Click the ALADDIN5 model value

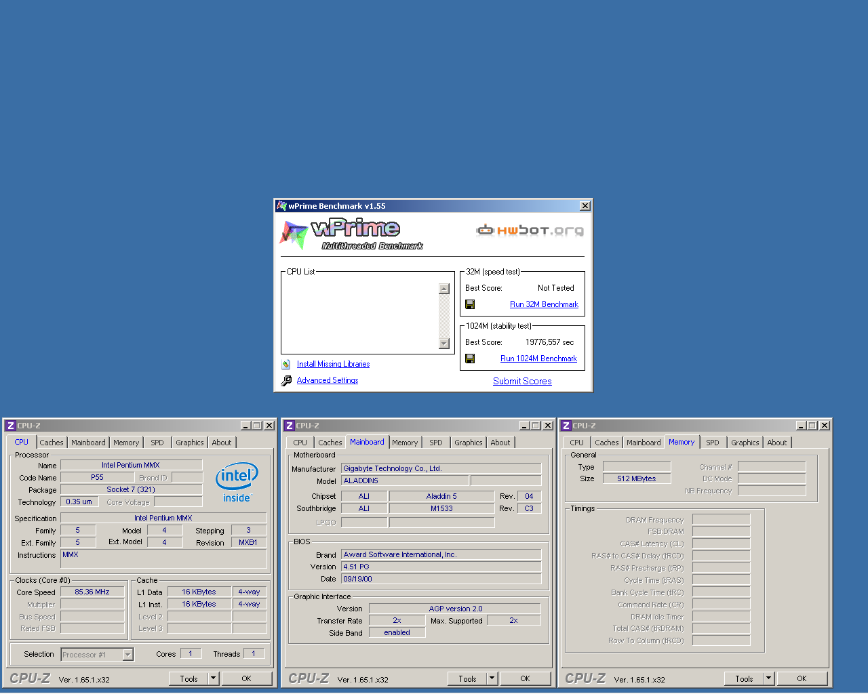pos(405,481)
